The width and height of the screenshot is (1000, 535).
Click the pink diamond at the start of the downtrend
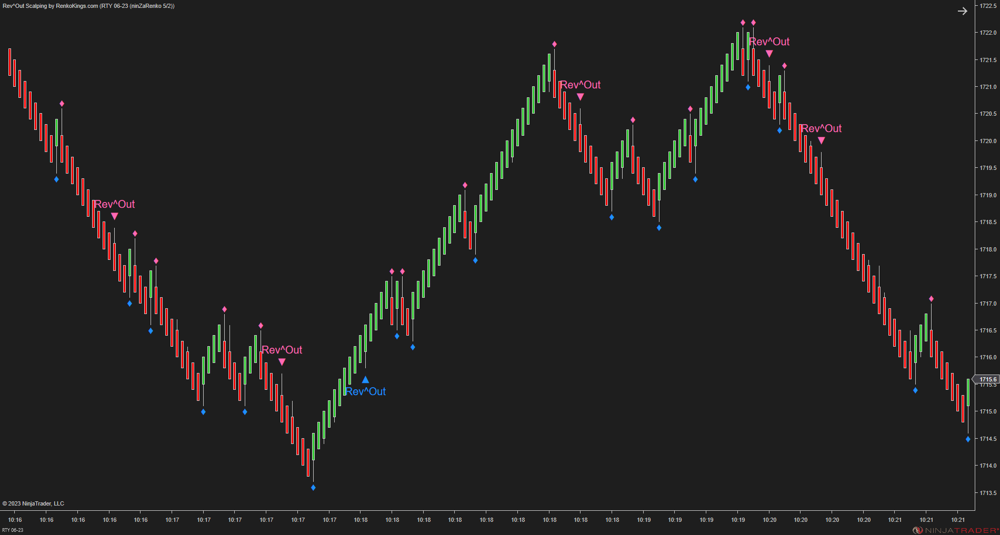click(x=62, y=103)
